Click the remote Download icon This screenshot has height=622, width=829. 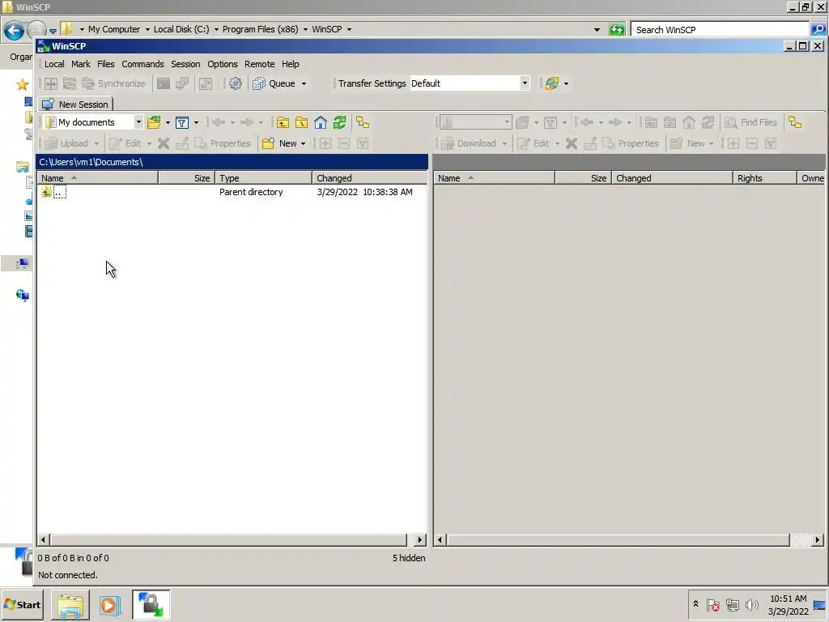point(448,143)
